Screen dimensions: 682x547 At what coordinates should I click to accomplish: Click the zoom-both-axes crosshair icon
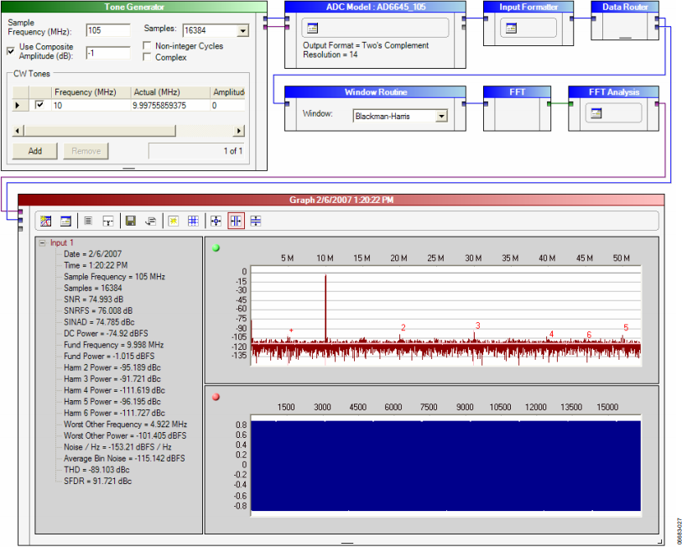pos(216,221)
